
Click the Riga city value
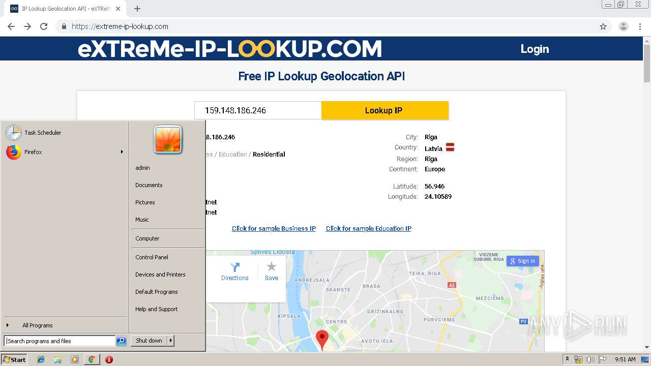pos(431,137)
